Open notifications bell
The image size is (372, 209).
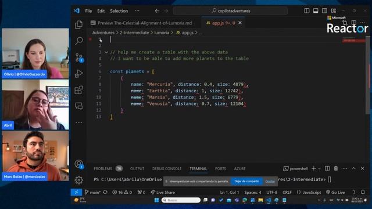click(363, 192)
